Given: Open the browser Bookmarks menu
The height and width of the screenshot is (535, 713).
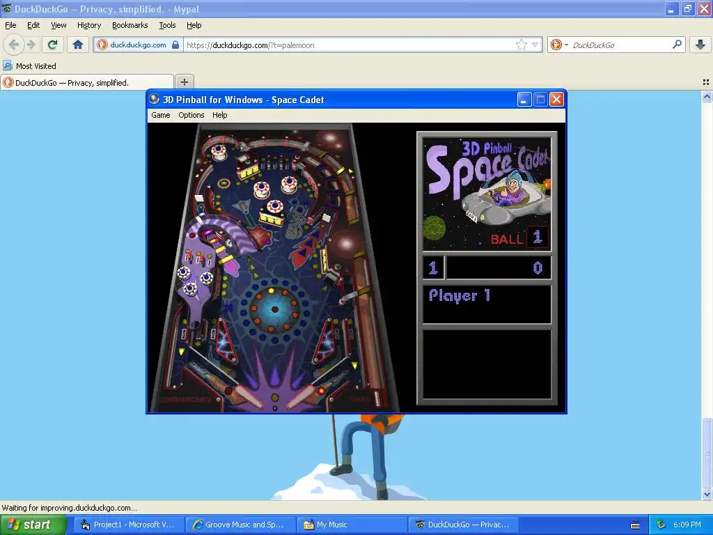Looking at the screenshot, I should tap(130, 25).
